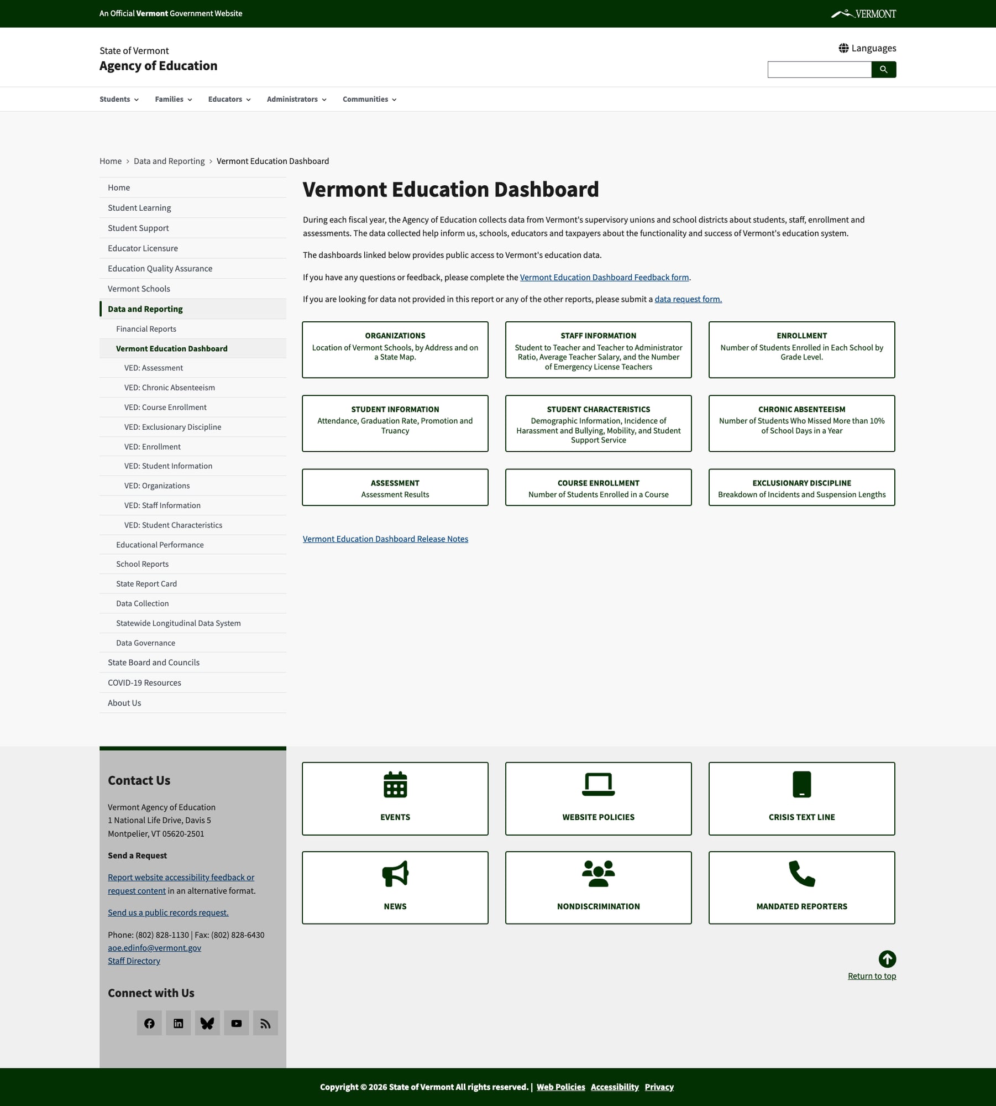Open Data and Reporting breadcrumb link
This screenshot has width=996, height=1106.
[169, 161]
